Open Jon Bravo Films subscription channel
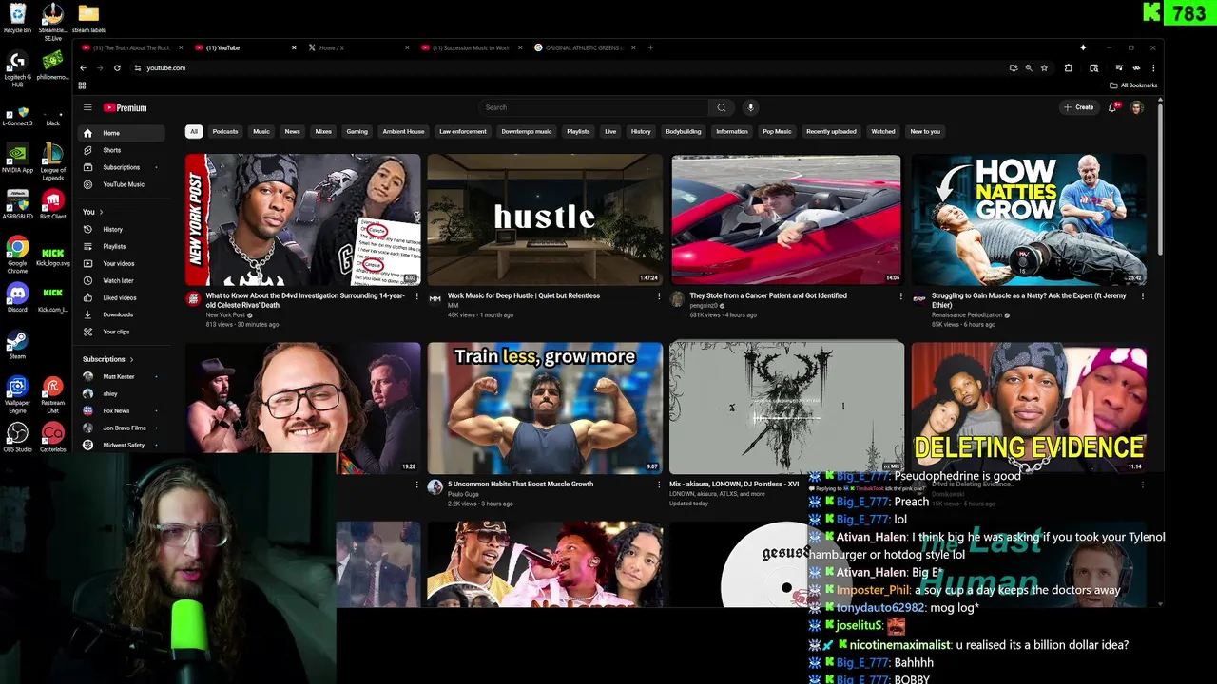This screenshot has width=1217, height=684. [119, 427]
